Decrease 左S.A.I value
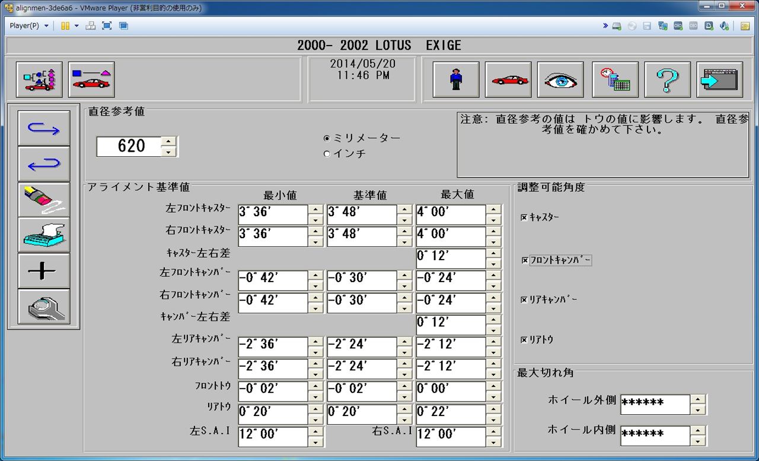 pos(315,441)
